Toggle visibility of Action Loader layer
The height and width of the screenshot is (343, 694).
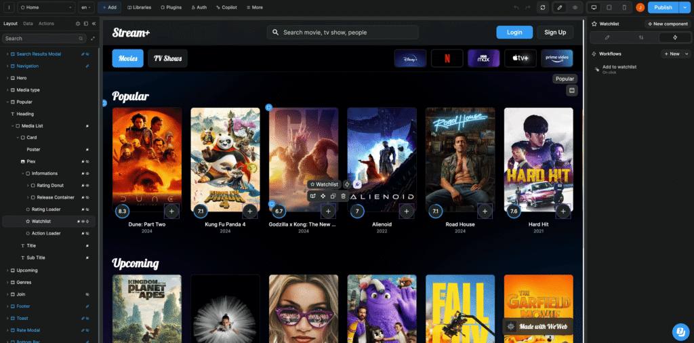[87, 233]
